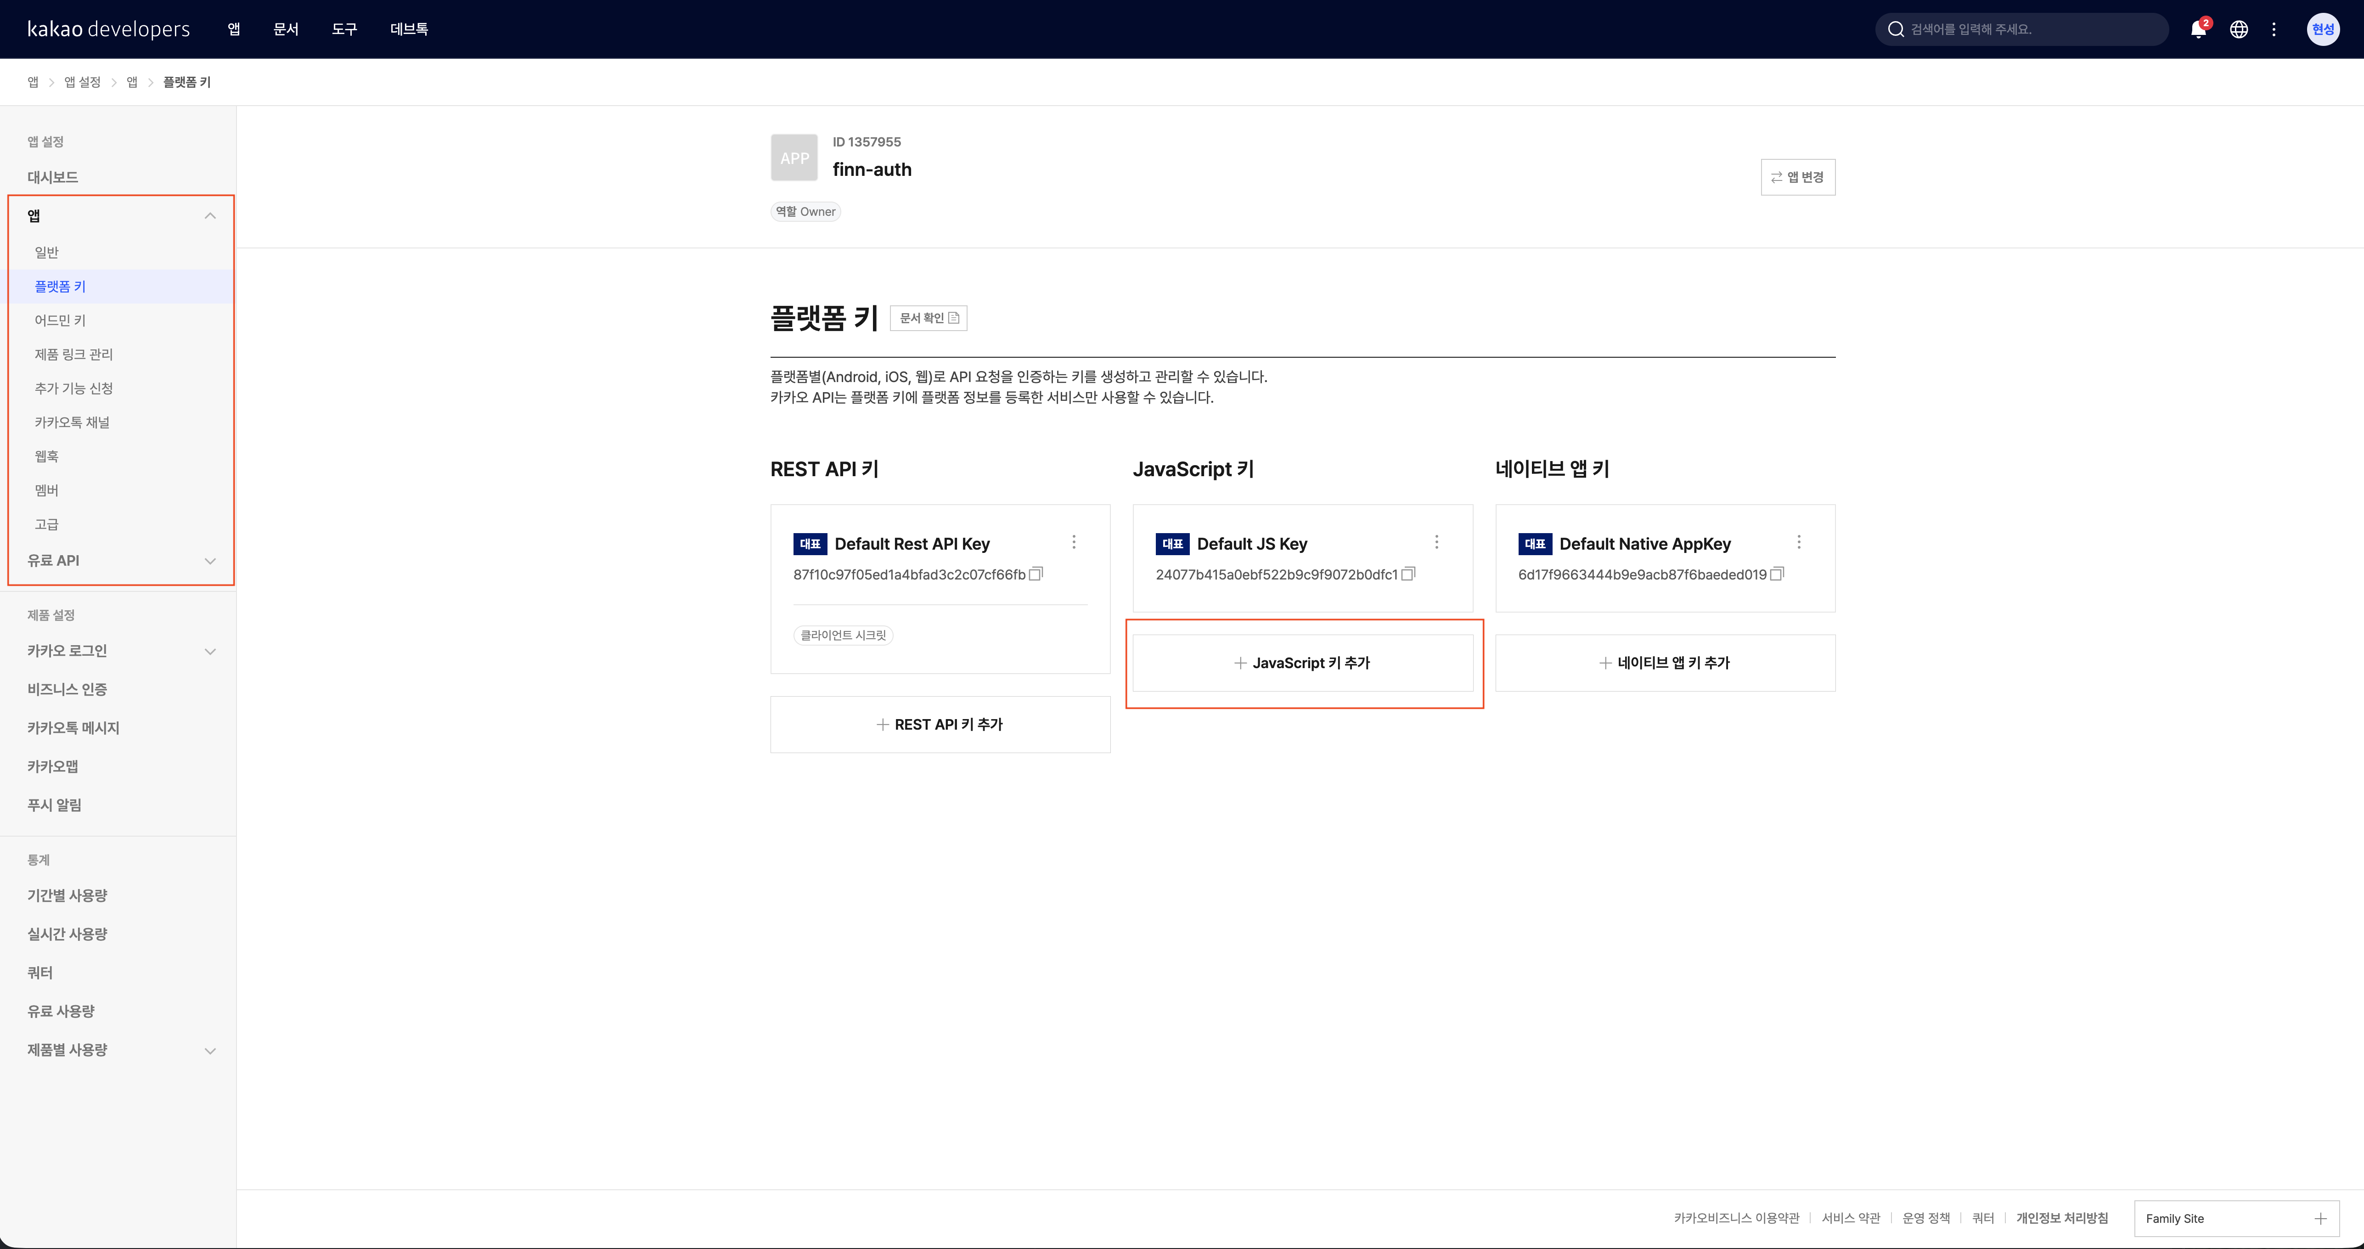Open the 도구 top navigation menu
The image size is (2364, 1249).
click(x=344, y=29)
